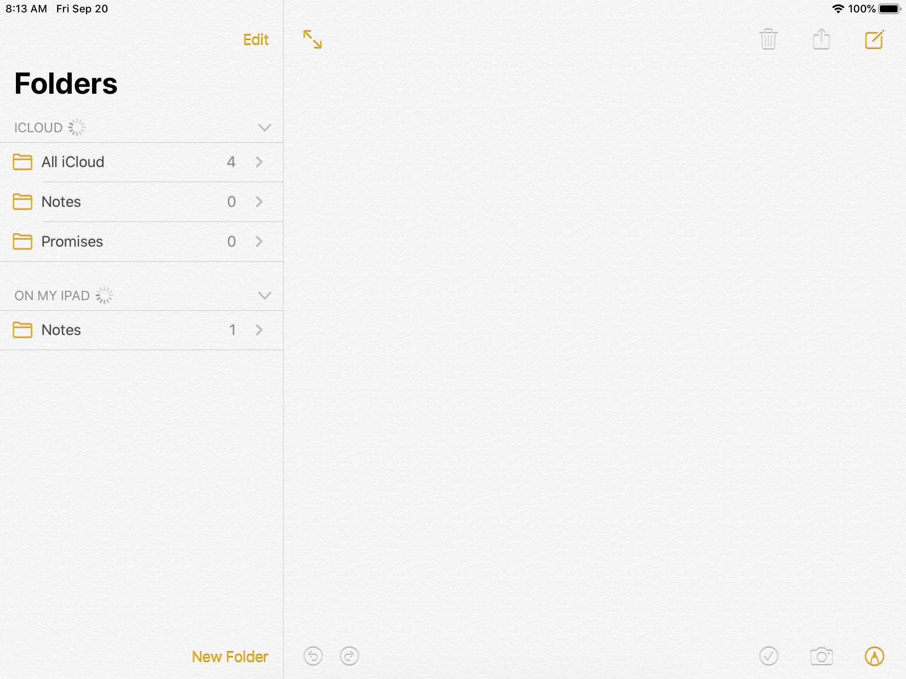
Task: Open All iCloud via its chevron
Action: tap(259, 162)
